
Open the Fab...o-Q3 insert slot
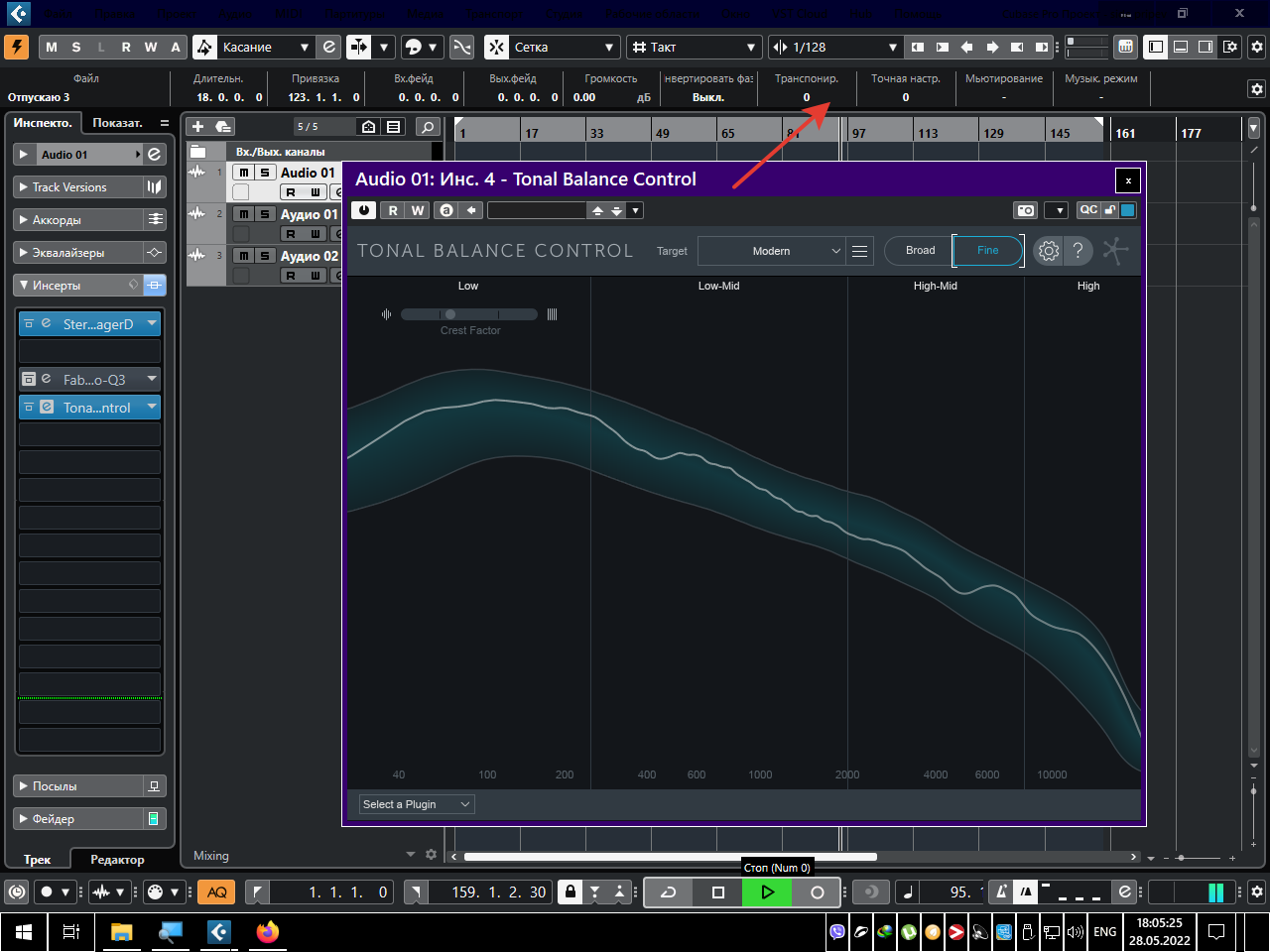pos(89,379)
